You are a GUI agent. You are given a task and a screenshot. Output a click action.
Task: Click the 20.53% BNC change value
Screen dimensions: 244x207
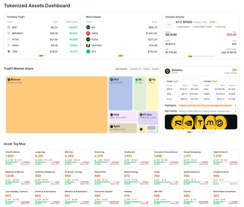click(73, 27)
